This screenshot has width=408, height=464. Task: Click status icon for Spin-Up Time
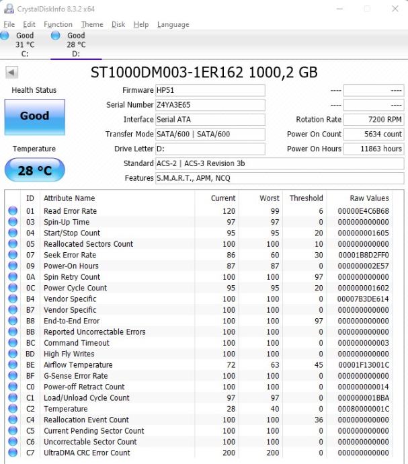pyautogui.click(x=13, y=222)
